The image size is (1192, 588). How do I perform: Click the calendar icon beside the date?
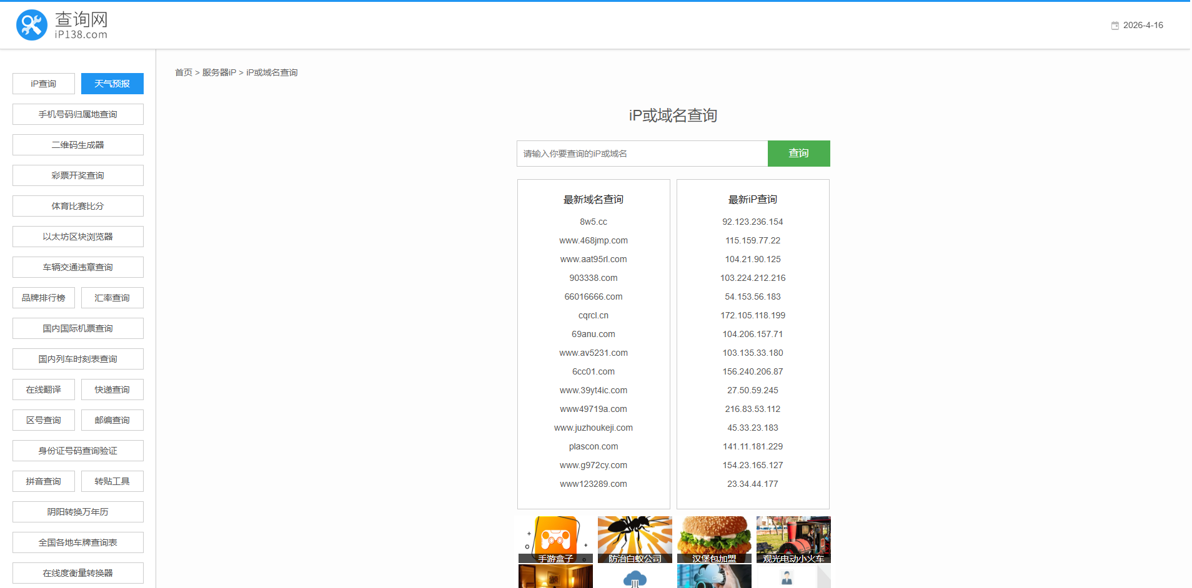tap(1115, 25)
